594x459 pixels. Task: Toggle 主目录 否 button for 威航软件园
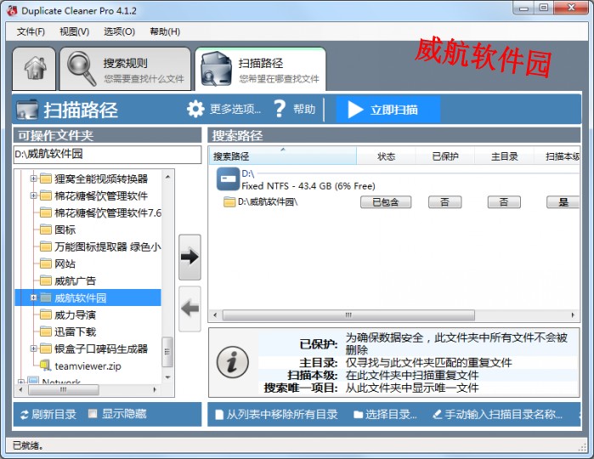point(504,202)
